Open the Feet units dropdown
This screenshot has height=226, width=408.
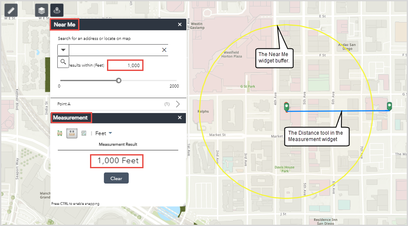(x=104, y=133)
